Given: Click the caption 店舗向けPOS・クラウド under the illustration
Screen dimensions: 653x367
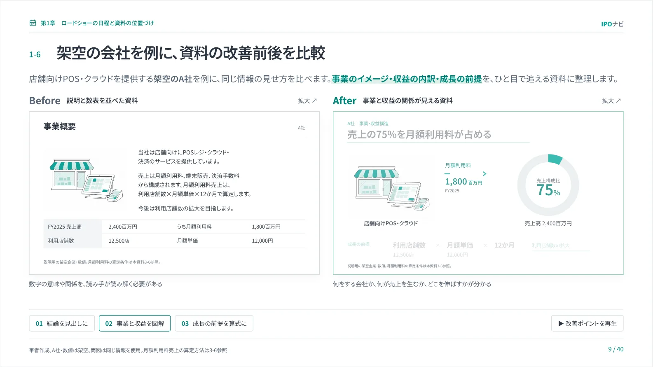Looking at the screenshot, I should pos(391,223).
